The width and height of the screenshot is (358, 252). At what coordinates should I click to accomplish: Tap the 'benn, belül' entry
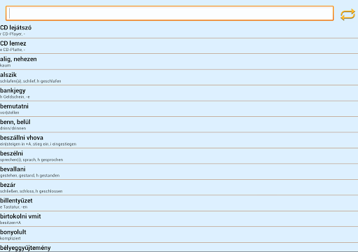tap(179, 125)
